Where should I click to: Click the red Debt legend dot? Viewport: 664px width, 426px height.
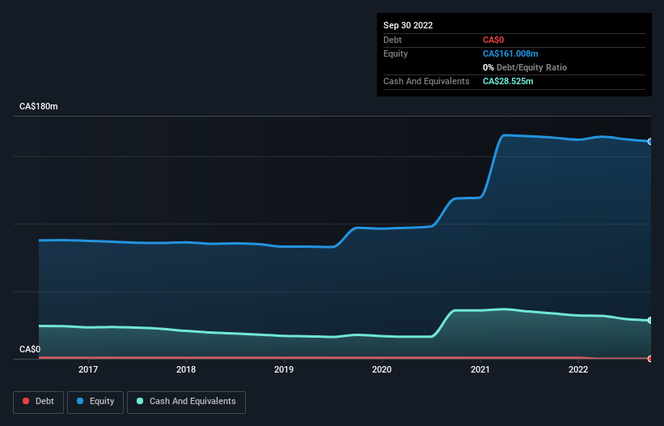(x=26, y=401)
